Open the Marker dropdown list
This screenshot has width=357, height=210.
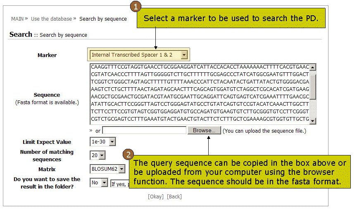click(184, 55)
